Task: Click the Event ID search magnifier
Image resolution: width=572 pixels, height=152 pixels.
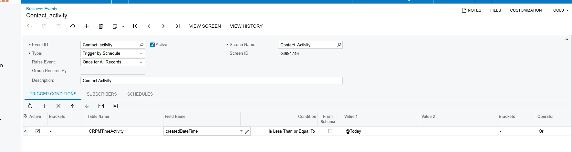Action: tap(141, 45)
